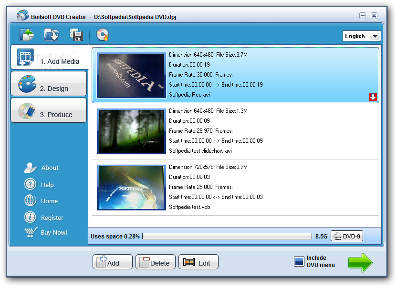Click the green next arrow
397x287 pixels.
tap(360, 263)
